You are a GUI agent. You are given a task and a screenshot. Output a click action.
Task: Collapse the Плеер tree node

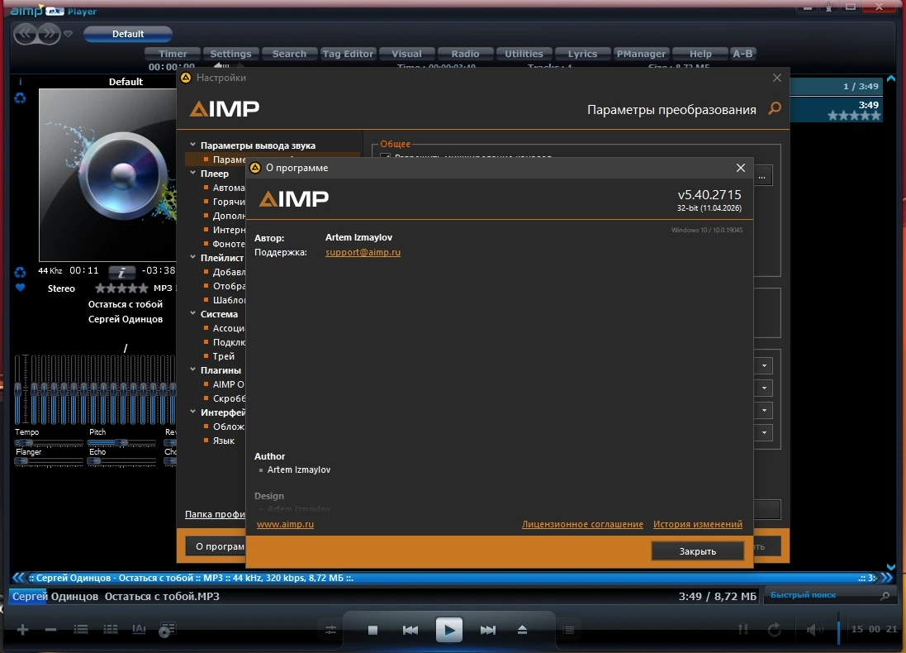click(193, 173)
